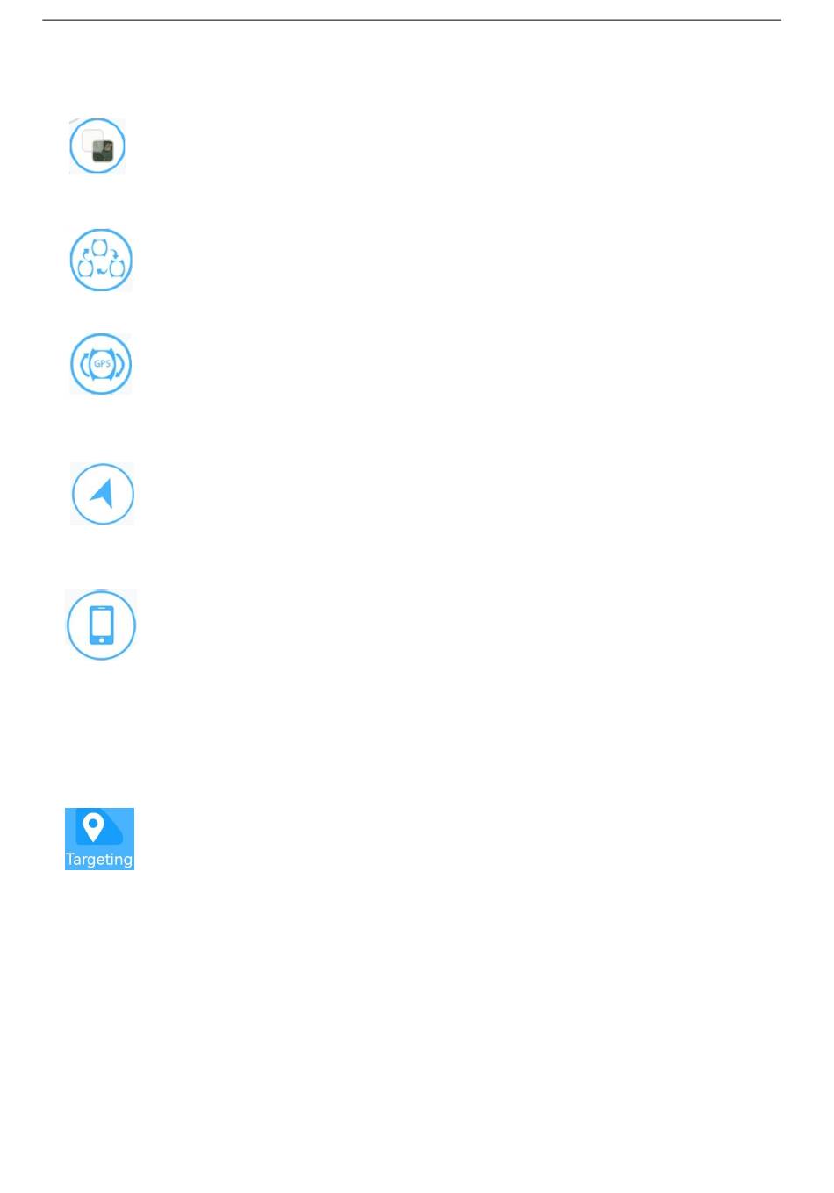
Task: Click the bottom-right watch in switch icon
Action: tap(116, 268)
